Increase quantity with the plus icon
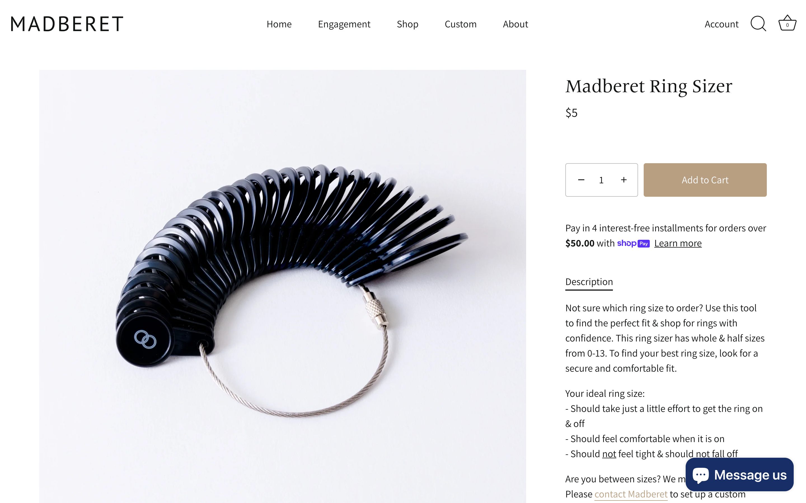806x503 pixels. click(x=624, y=180)
